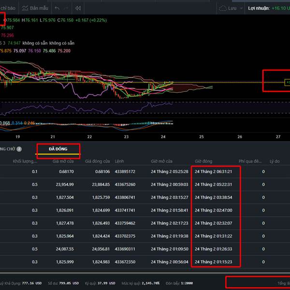Click close time 24 Tháng 2 02:47:00
290x290 pixels.
(x=213, y=210)
